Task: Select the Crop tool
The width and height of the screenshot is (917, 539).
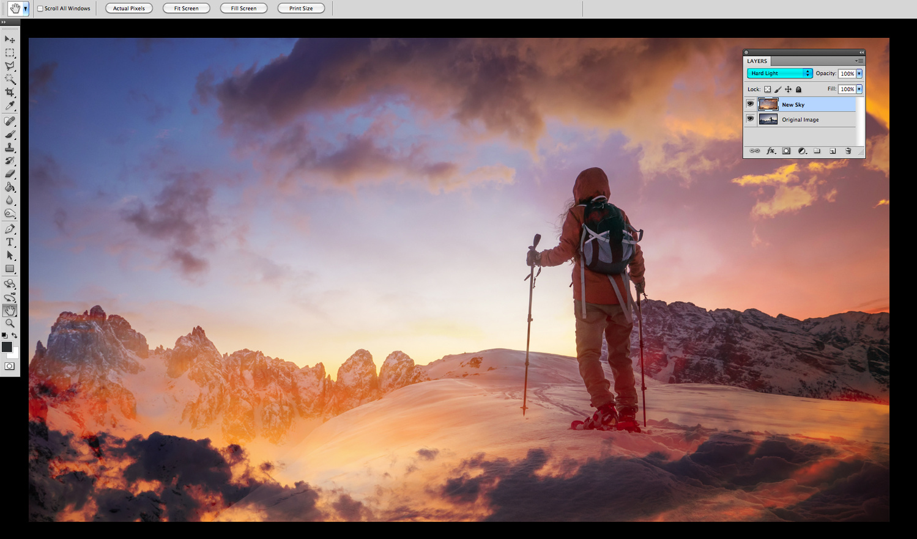Action: click(x=10, y=92)
